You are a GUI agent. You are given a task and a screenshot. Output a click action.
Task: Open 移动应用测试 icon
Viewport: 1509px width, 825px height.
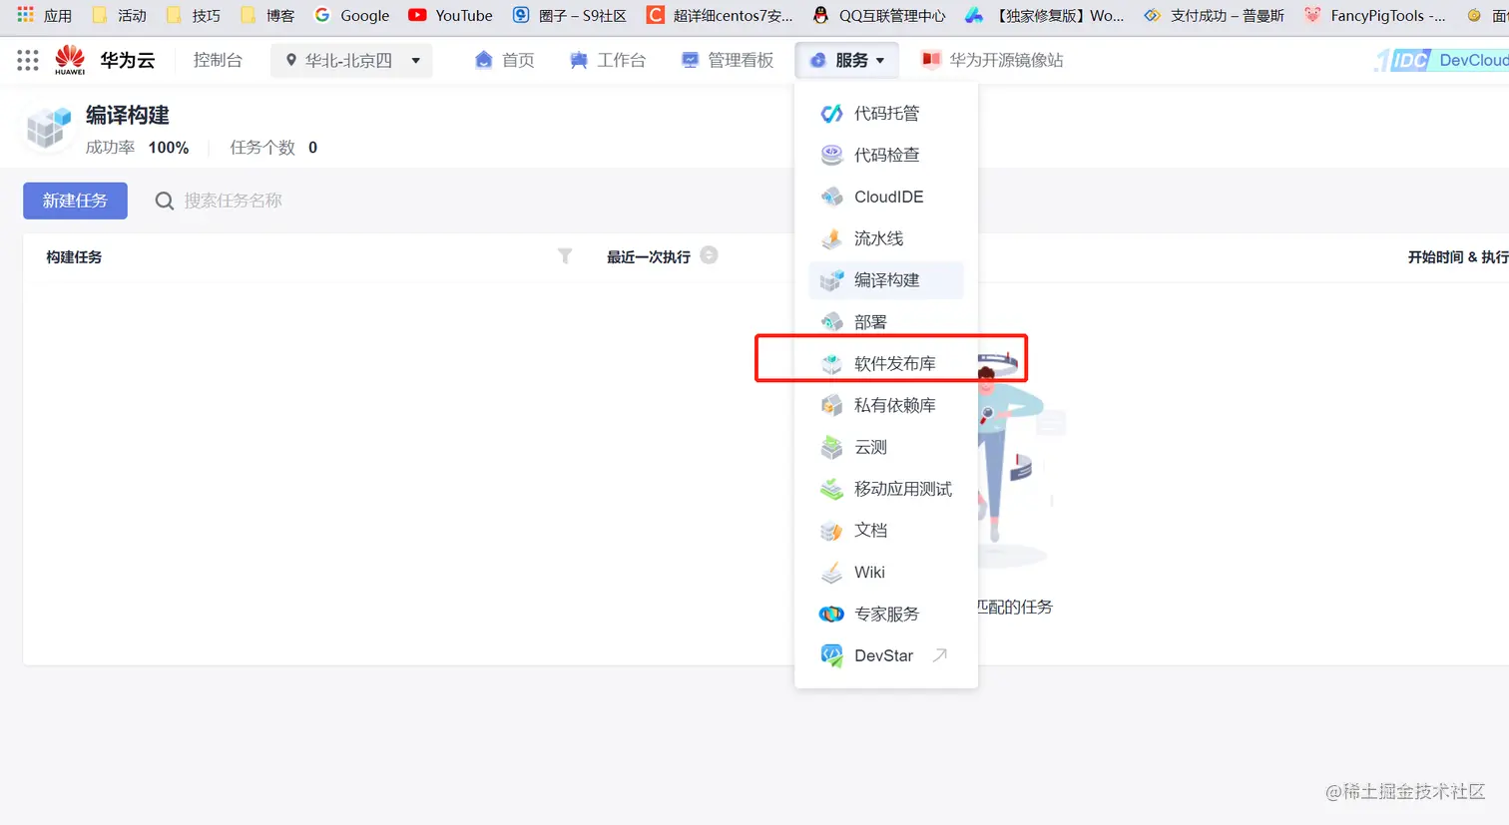coord(831,489)
